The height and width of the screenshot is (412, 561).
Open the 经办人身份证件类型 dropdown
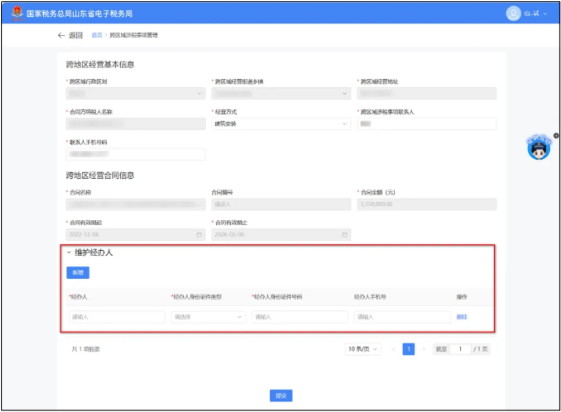click(208, 317)
